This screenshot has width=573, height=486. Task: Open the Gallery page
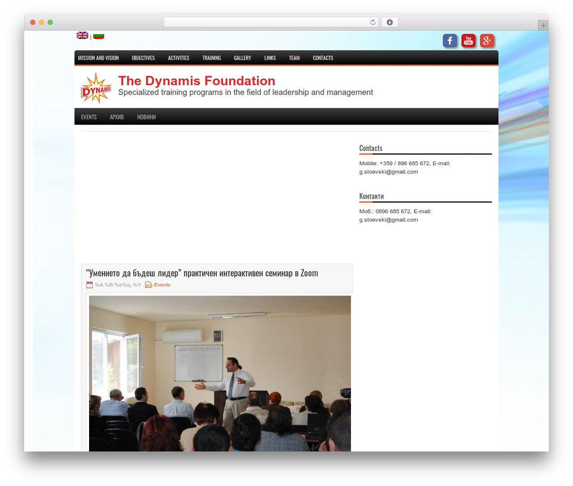(x=242, y=58)
